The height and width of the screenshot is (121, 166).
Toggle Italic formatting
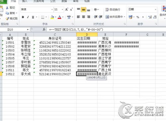tap(28, 17)
